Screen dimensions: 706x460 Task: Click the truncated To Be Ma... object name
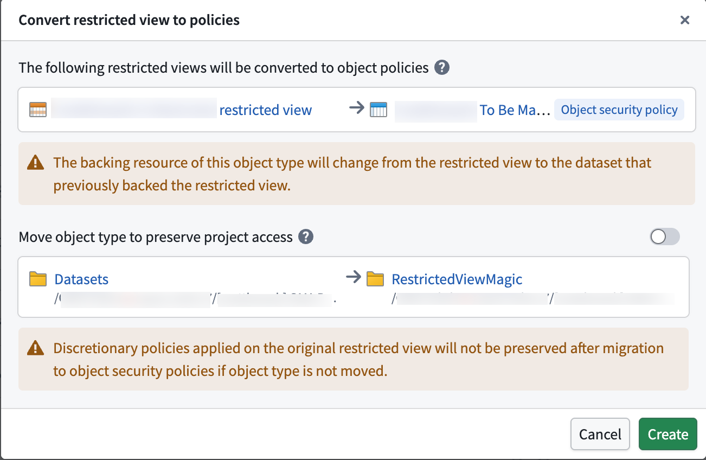515,110
